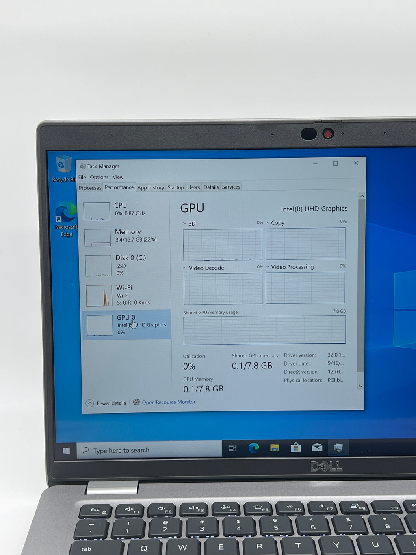The height and width of the screenshot is (555, 416).
Task: Switch to the Processes tab
Action: [90, 188]
